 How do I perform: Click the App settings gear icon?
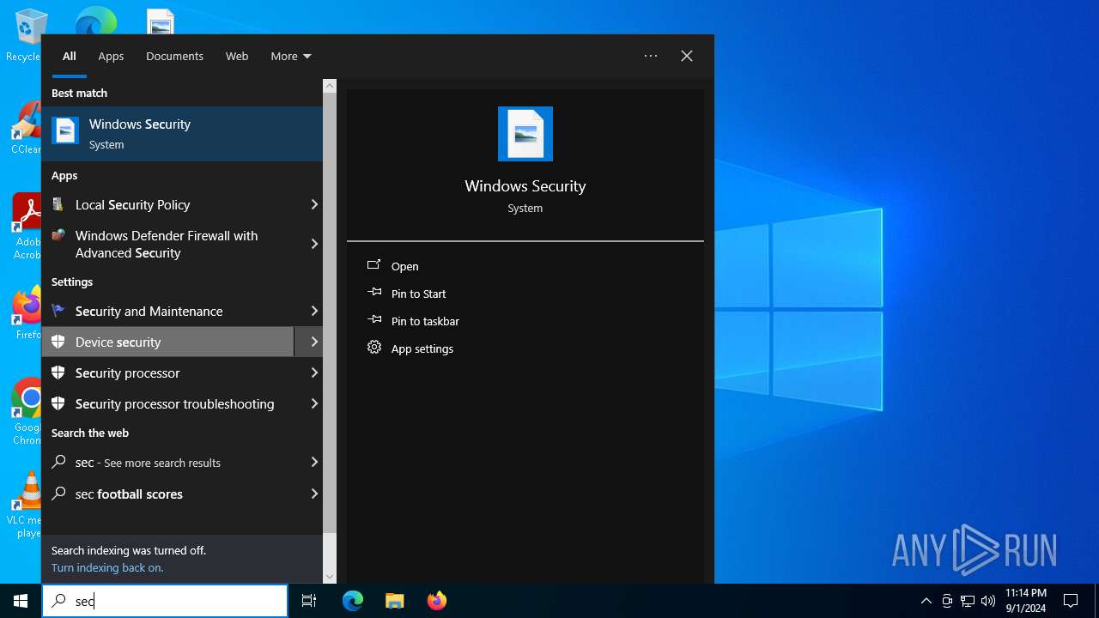pyautogui.click(x=373, y=348)
